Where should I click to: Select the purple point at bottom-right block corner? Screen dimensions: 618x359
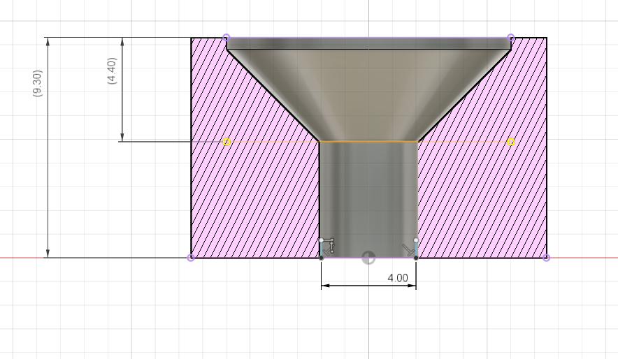[546, 258]
